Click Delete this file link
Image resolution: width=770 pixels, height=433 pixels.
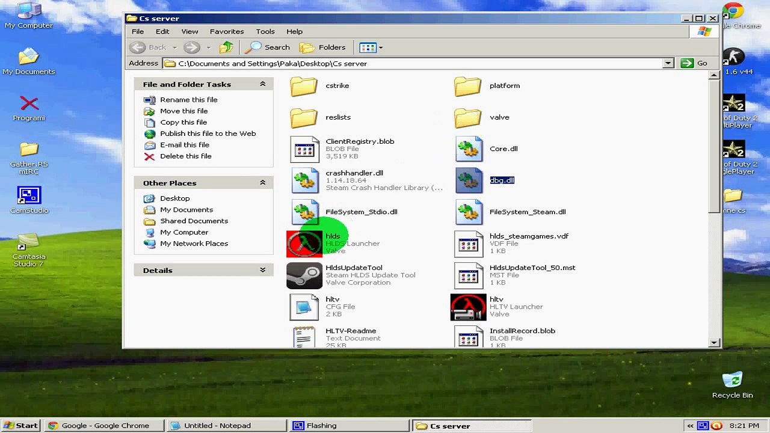click(x=186, y=156)
